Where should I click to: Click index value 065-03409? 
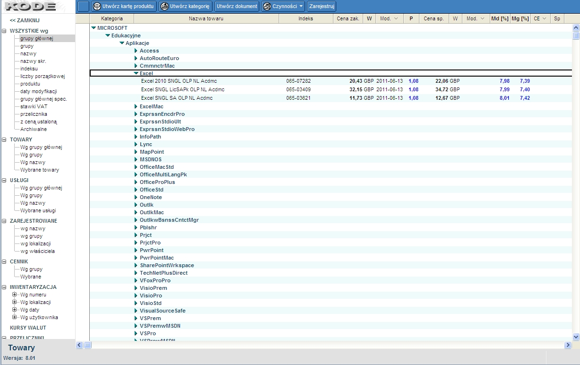(299, 89)
